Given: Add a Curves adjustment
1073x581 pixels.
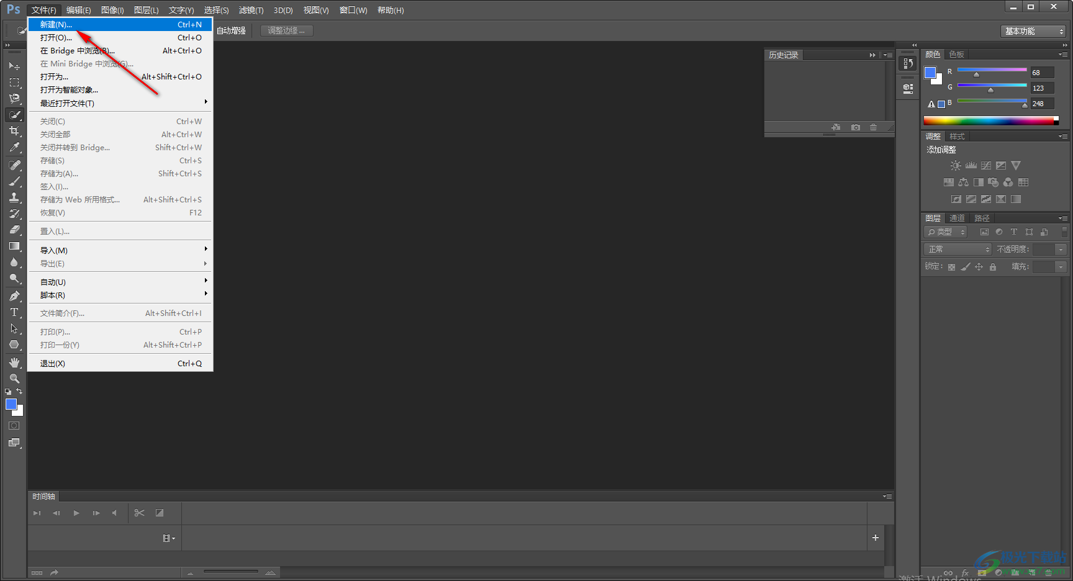Looking at the screenshot, I should click(986, 166).
